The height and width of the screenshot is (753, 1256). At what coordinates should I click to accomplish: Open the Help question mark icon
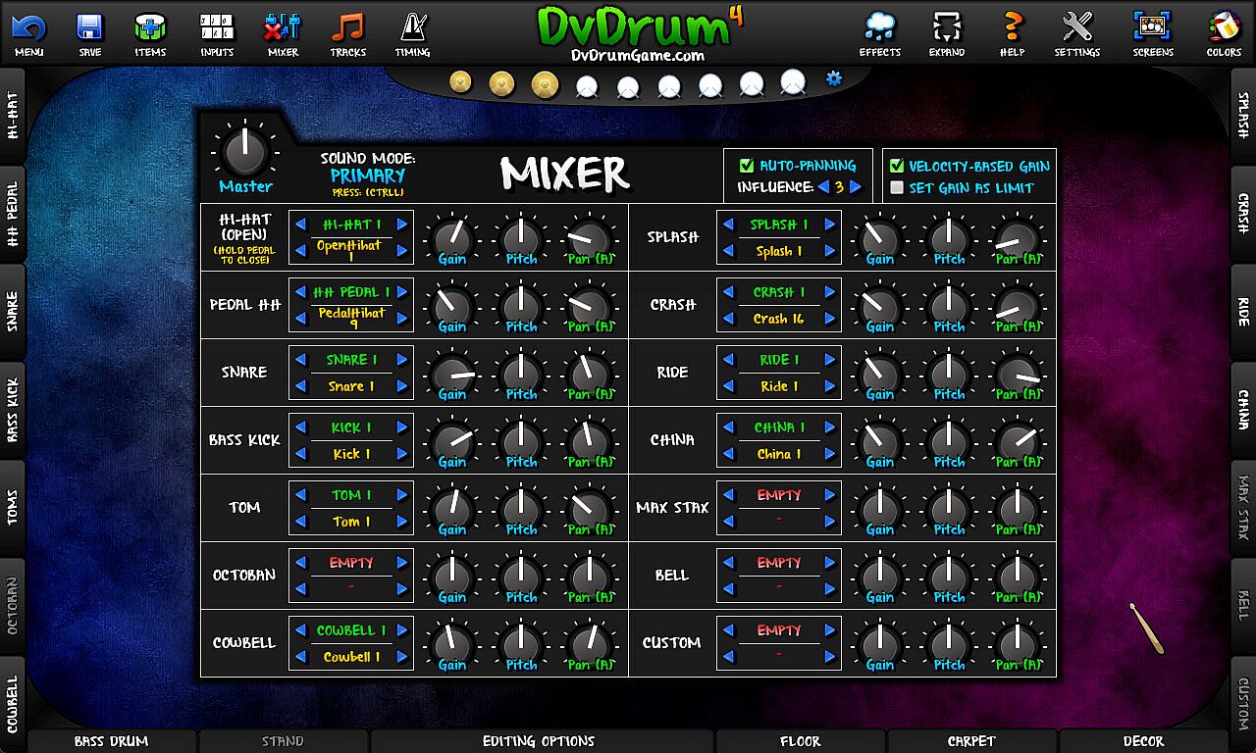1012,27
